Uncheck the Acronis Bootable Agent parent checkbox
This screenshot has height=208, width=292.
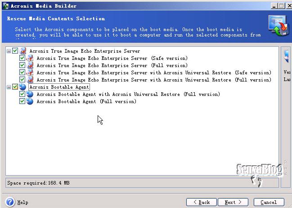[15, 87]
